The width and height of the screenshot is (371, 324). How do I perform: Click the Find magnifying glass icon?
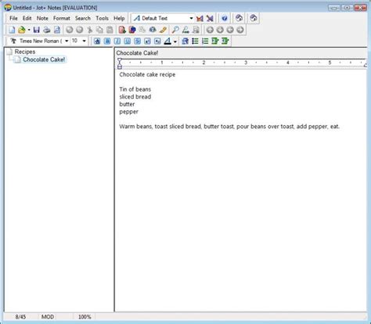tap(175, 30)
